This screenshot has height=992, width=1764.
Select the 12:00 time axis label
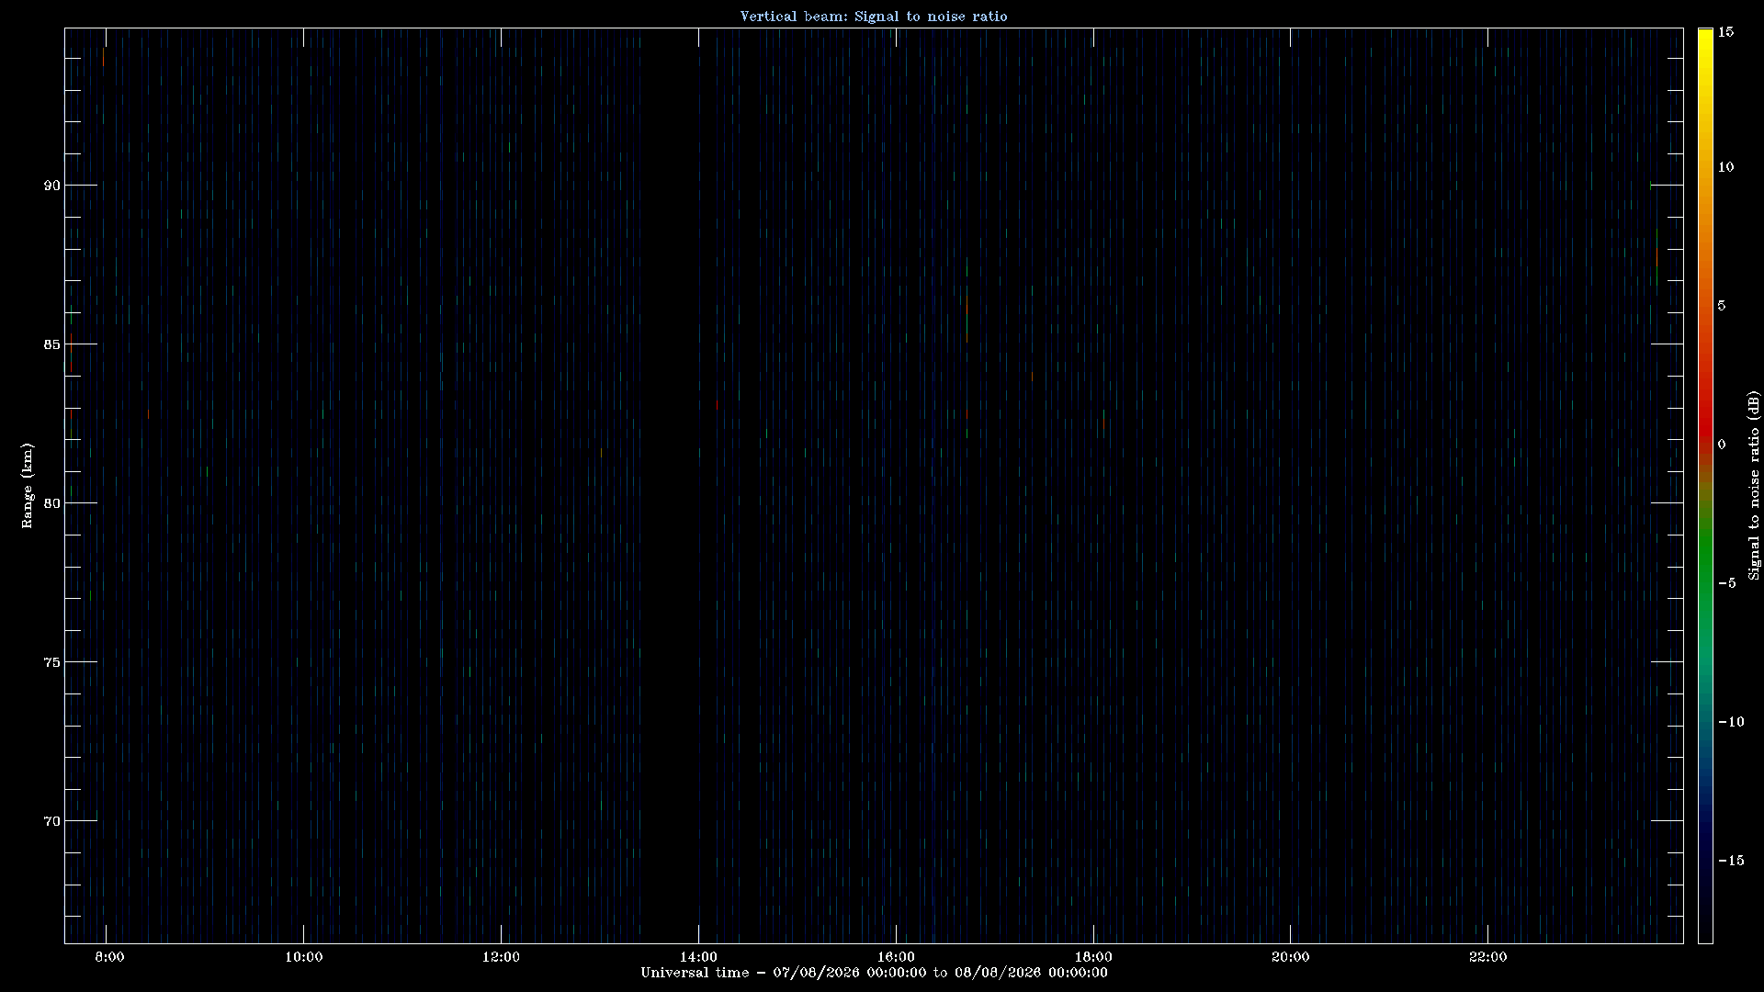(x=501, y=957)
